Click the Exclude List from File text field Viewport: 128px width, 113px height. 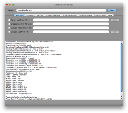[x=71, y=32]
